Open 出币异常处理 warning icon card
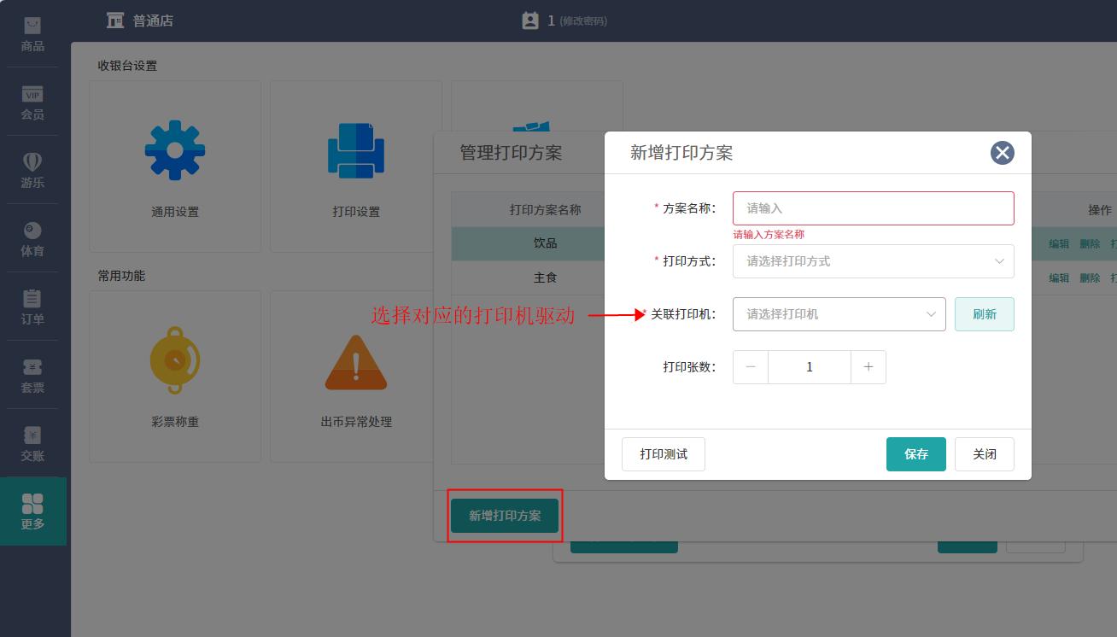The width and height of the screenshot is (1117, 637). click(x=356, y=377)
